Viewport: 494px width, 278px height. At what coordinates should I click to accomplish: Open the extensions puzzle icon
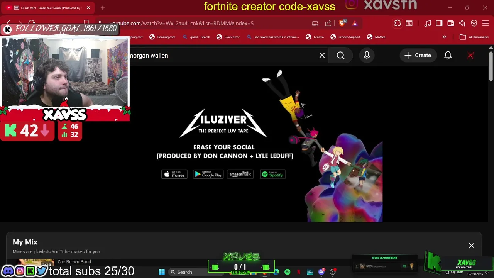click(398, 24)
